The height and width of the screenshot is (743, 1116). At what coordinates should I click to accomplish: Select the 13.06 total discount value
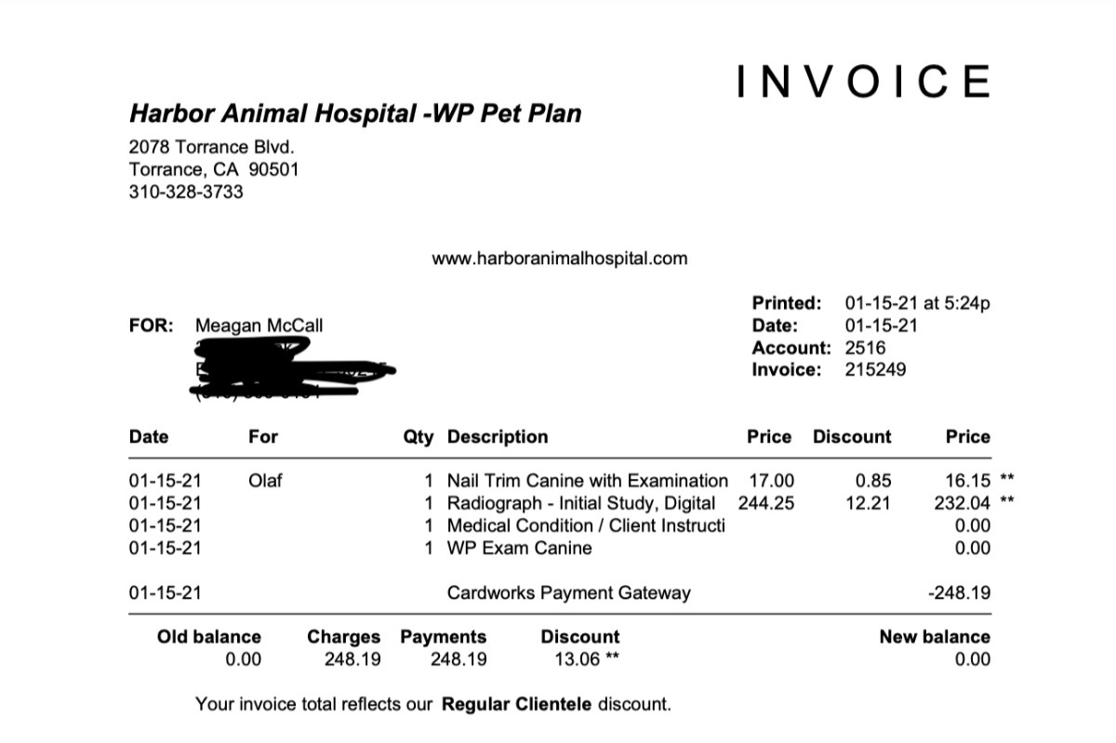click(x=573, y=659)
